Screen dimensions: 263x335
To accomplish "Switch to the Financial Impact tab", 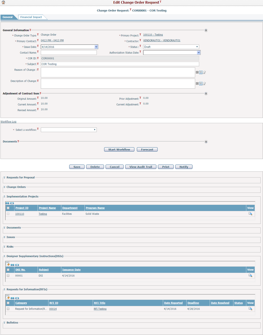I will [31, 17].
